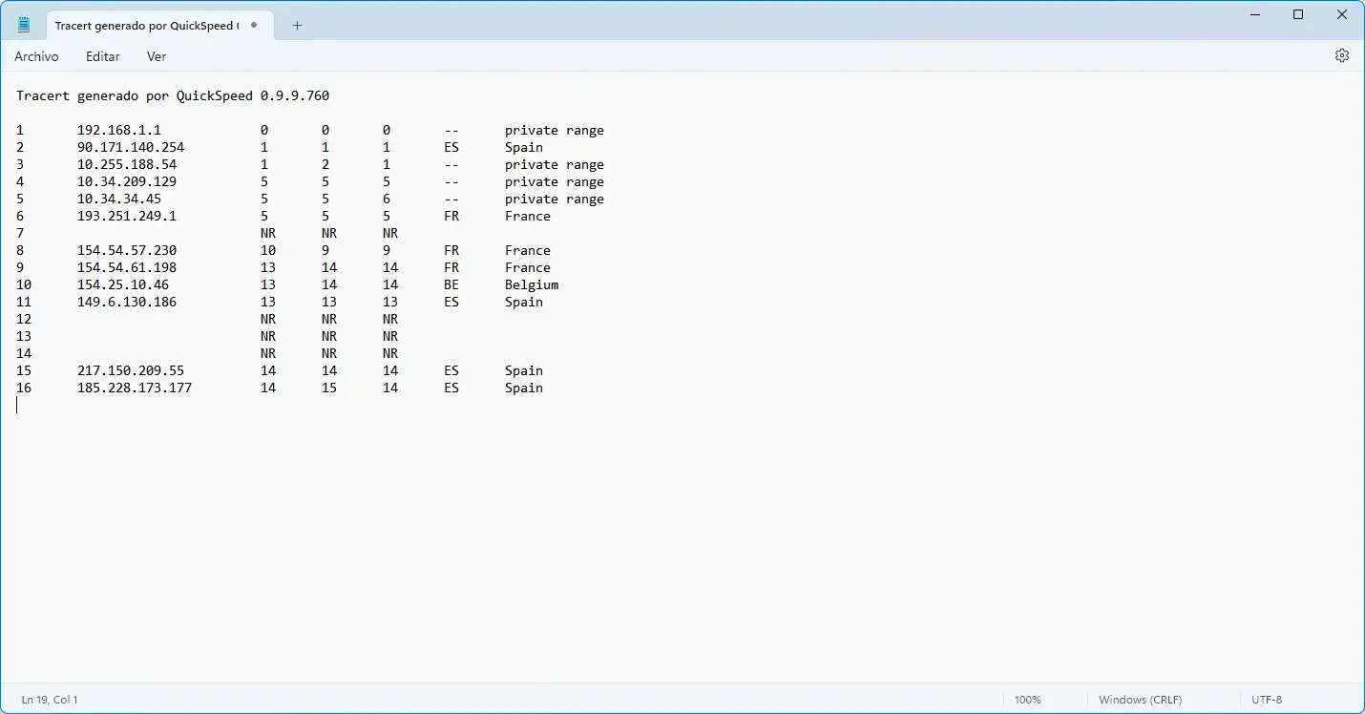The image size is (1365, 714).
Task: Open the Editar menu
Action: (103, 56)
